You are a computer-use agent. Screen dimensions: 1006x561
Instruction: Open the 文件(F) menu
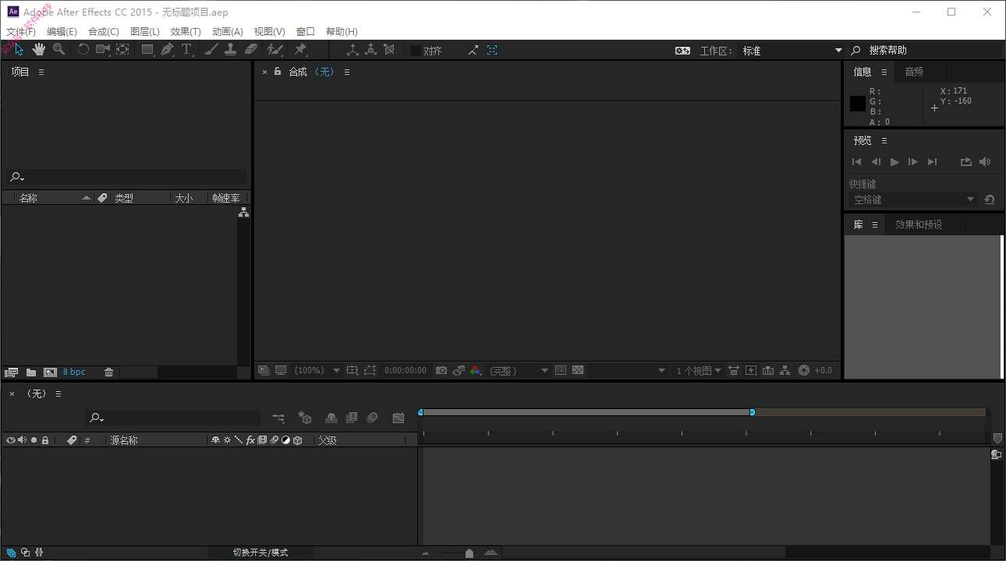point(21,32)
